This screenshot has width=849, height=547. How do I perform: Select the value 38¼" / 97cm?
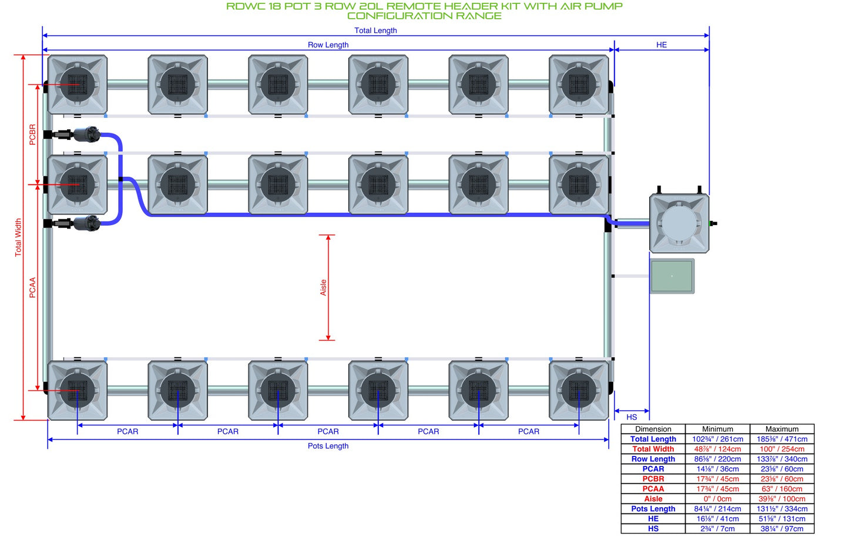click(782, 529)
